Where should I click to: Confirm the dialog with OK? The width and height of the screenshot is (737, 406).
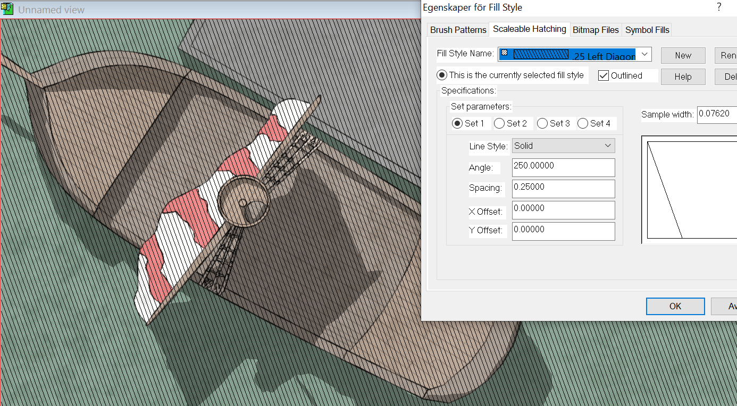(675, 306)
